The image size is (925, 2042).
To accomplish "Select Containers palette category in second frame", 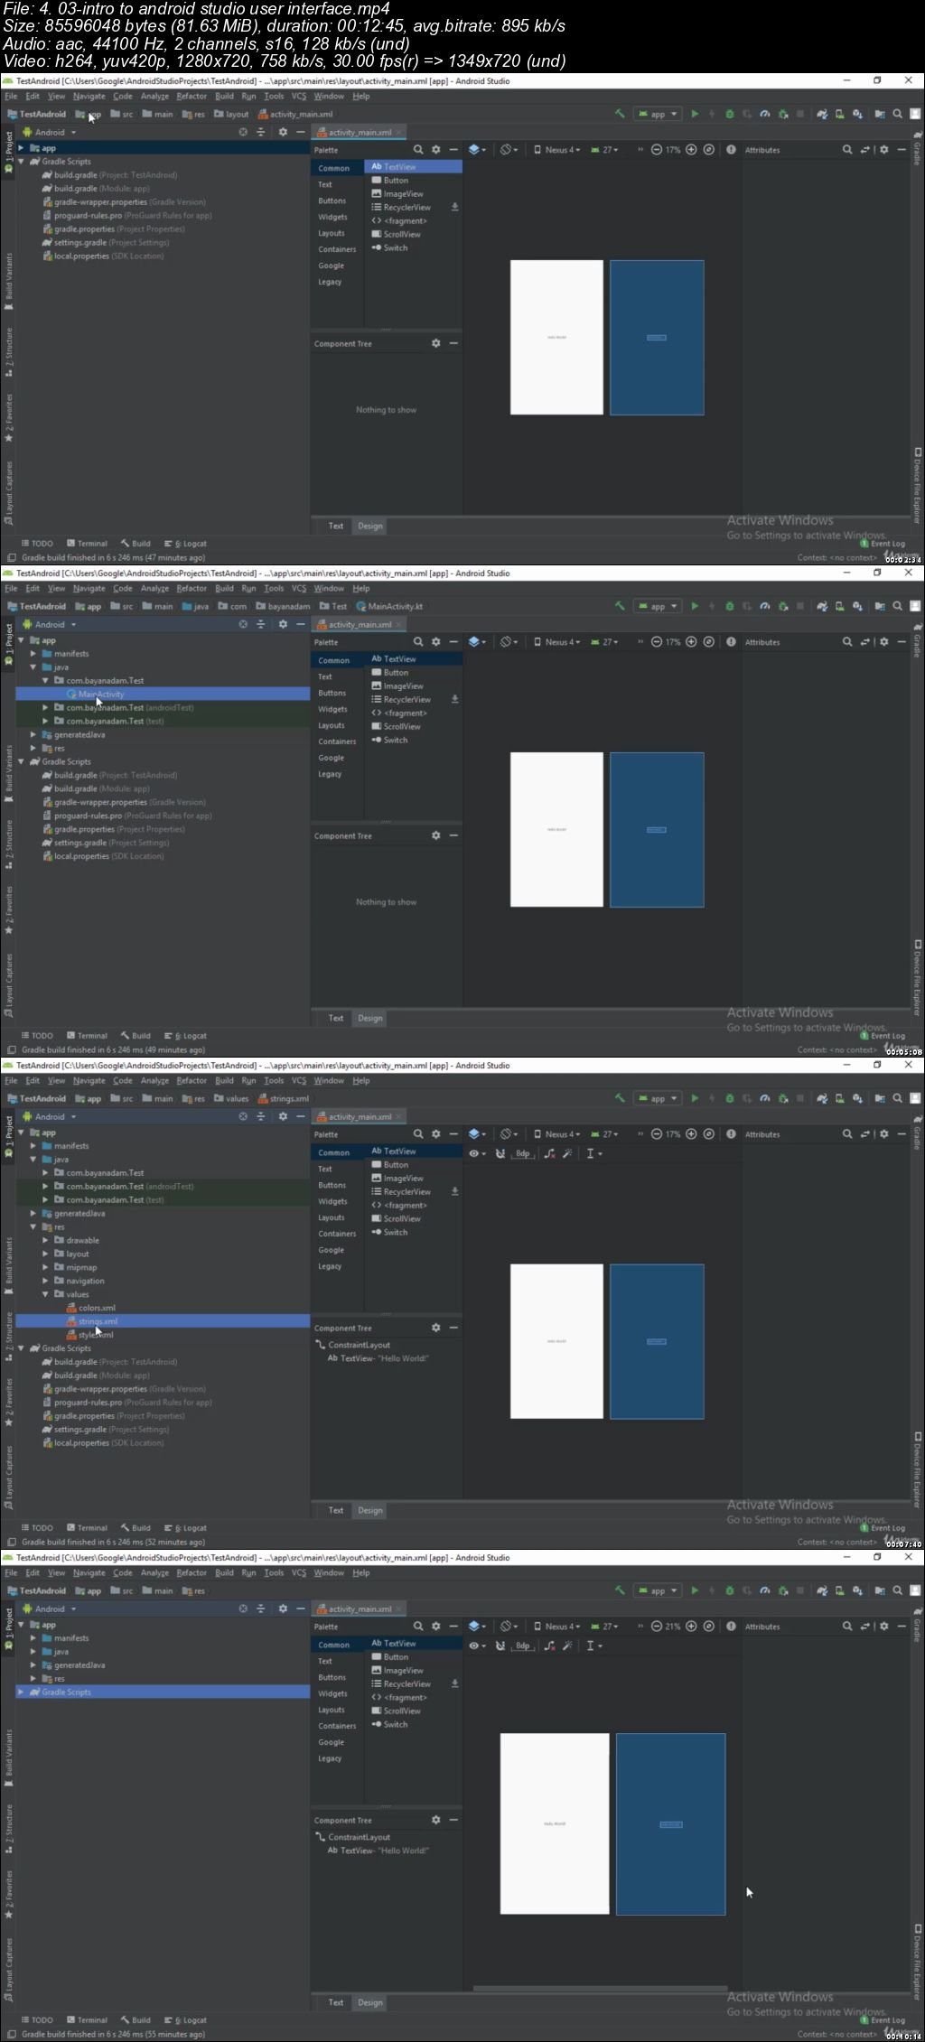I will [x=337, y=741].
